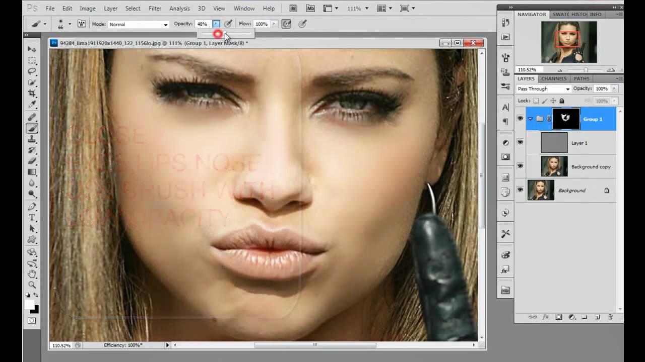
Task: Select the History Brush tool
Action: [32, 150]
